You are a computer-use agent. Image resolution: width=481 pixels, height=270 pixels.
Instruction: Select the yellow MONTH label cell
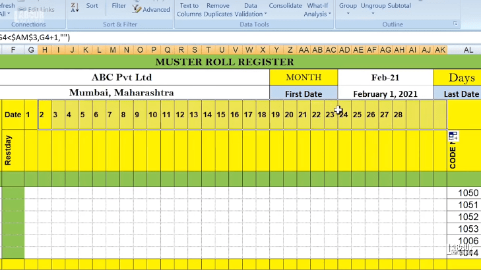coord(304,78)
